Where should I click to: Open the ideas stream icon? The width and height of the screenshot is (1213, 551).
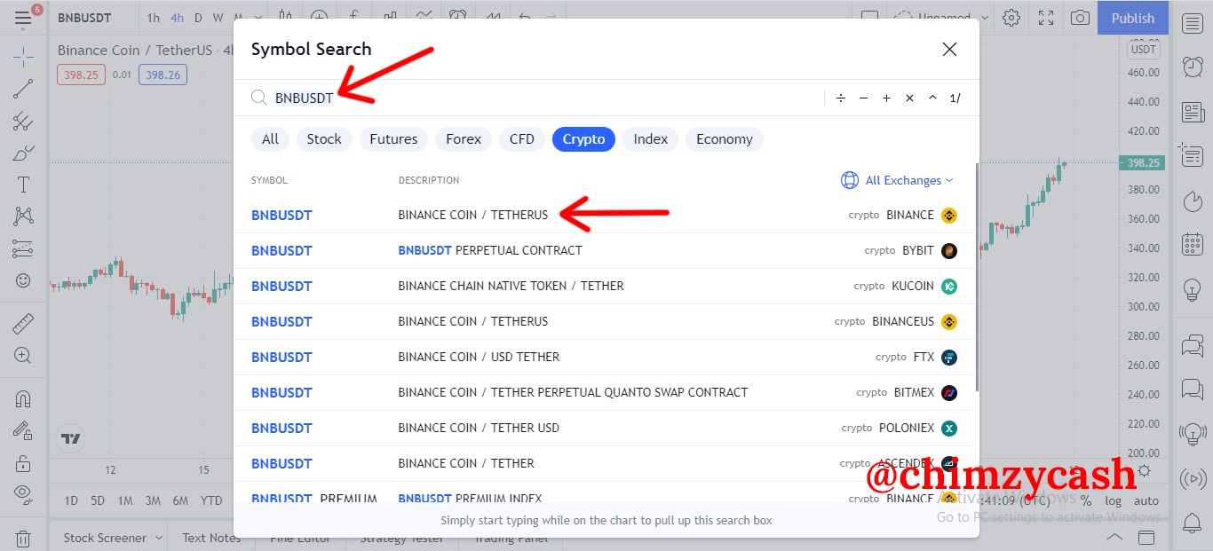tap(1193, 433)
